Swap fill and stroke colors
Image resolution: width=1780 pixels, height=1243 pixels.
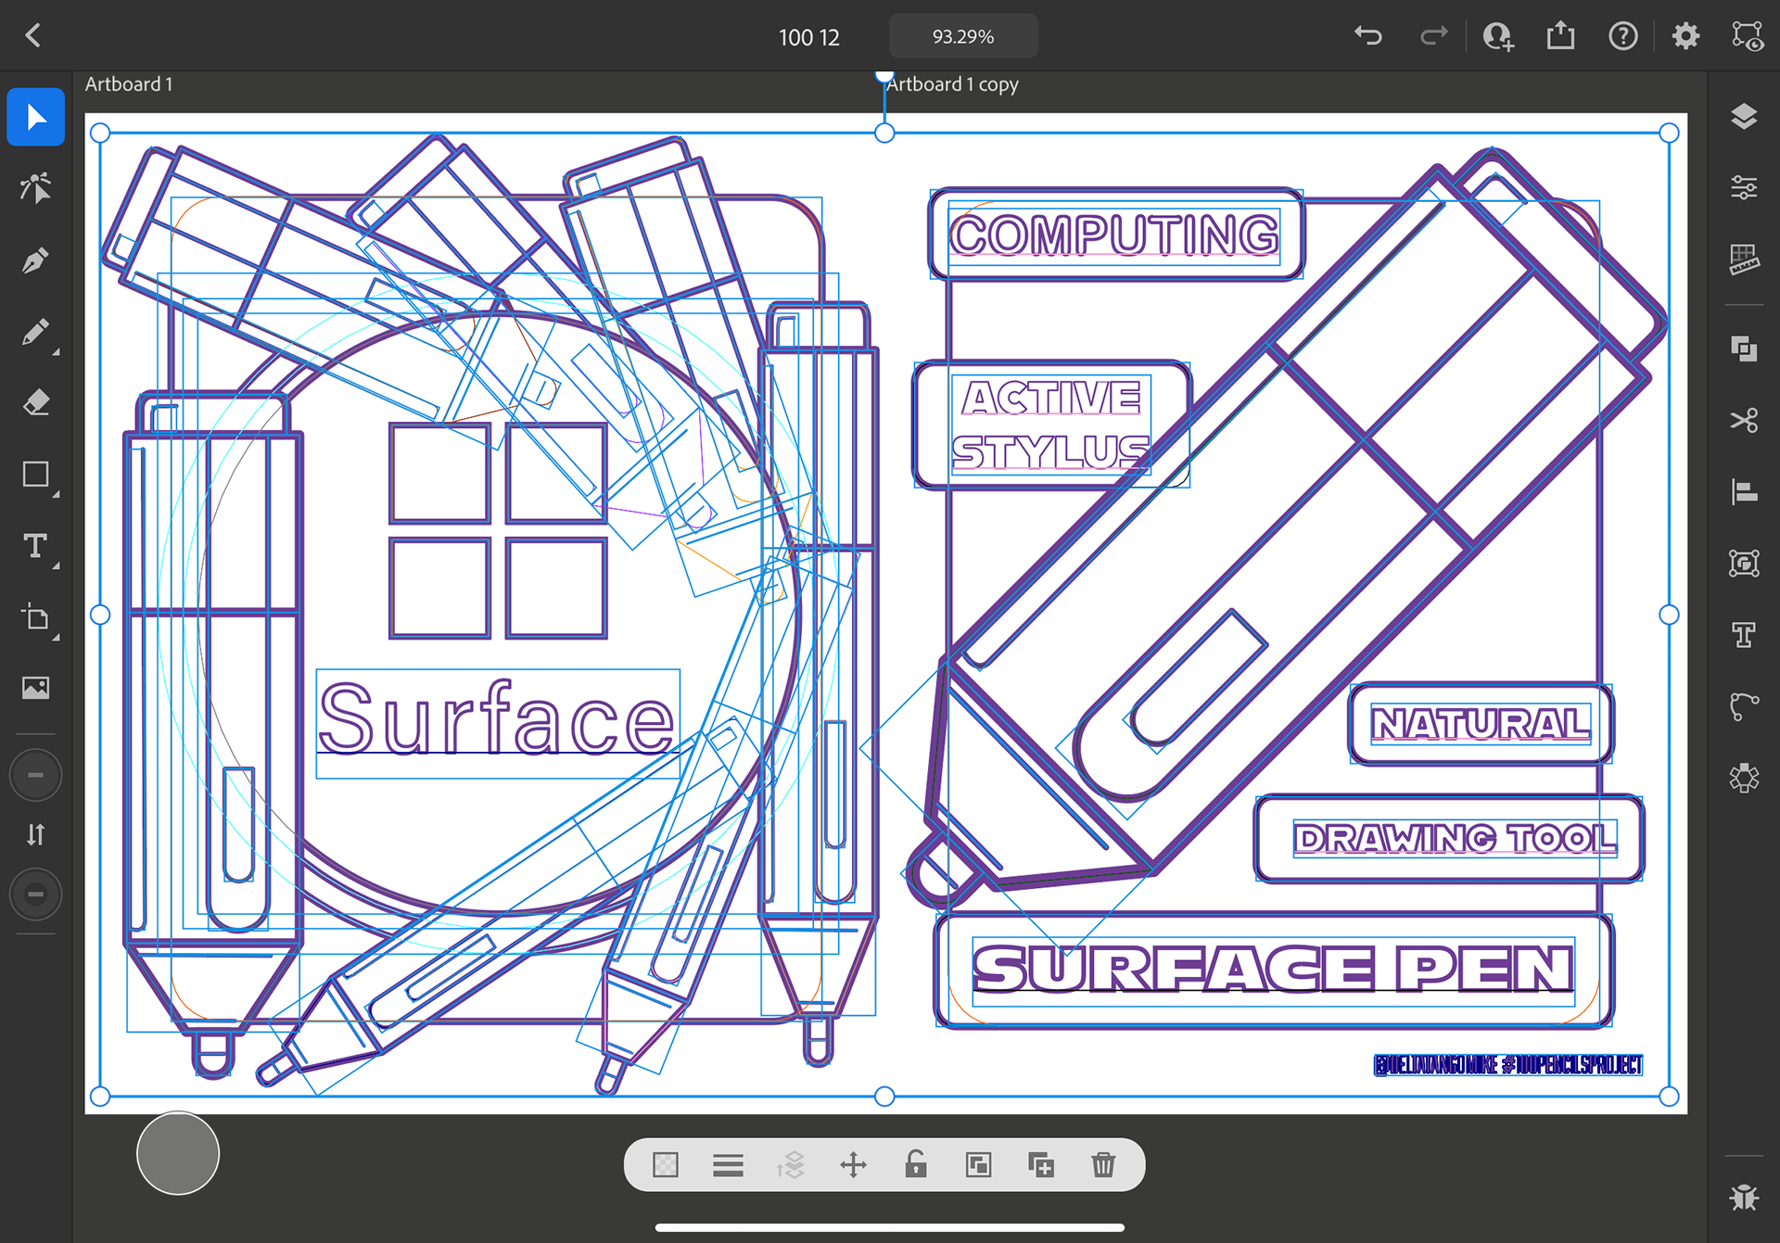(35, 835)
